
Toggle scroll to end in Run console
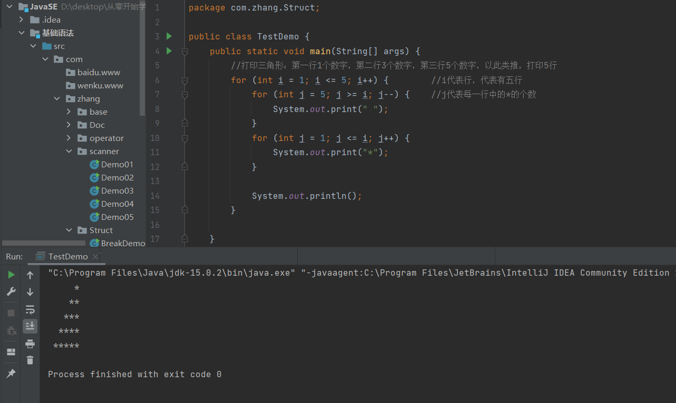(30, 326)
